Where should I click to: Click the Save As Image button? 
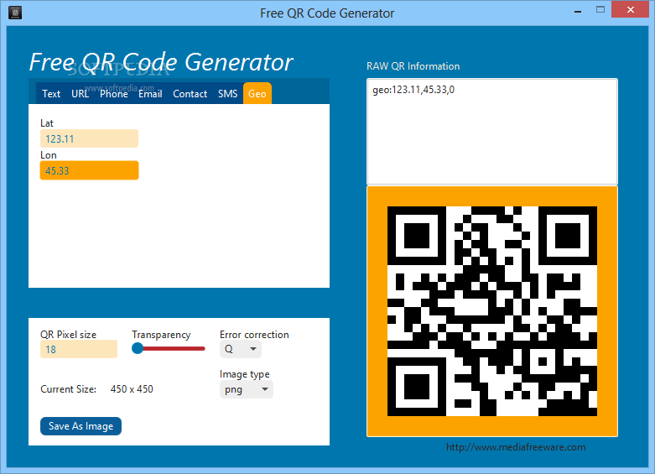[x=81, y=426]
